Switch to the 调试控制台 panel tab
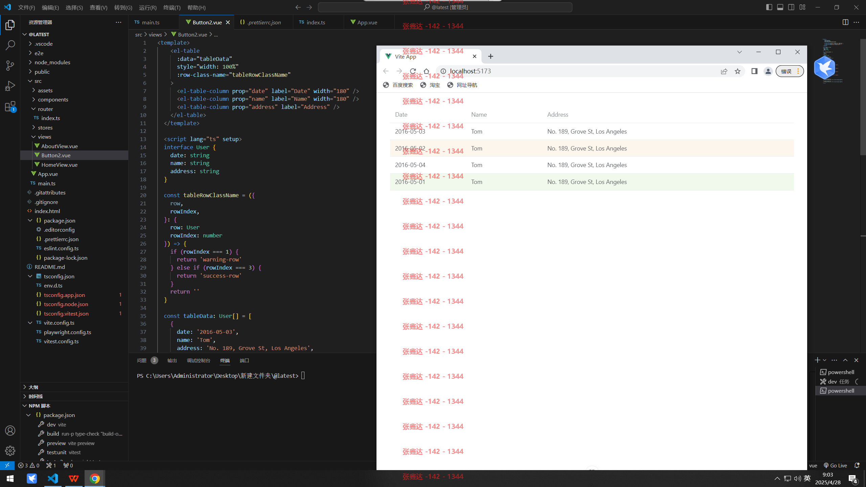Image resolution: width=866 pixels, height=487 pixels. coord(199,361)
